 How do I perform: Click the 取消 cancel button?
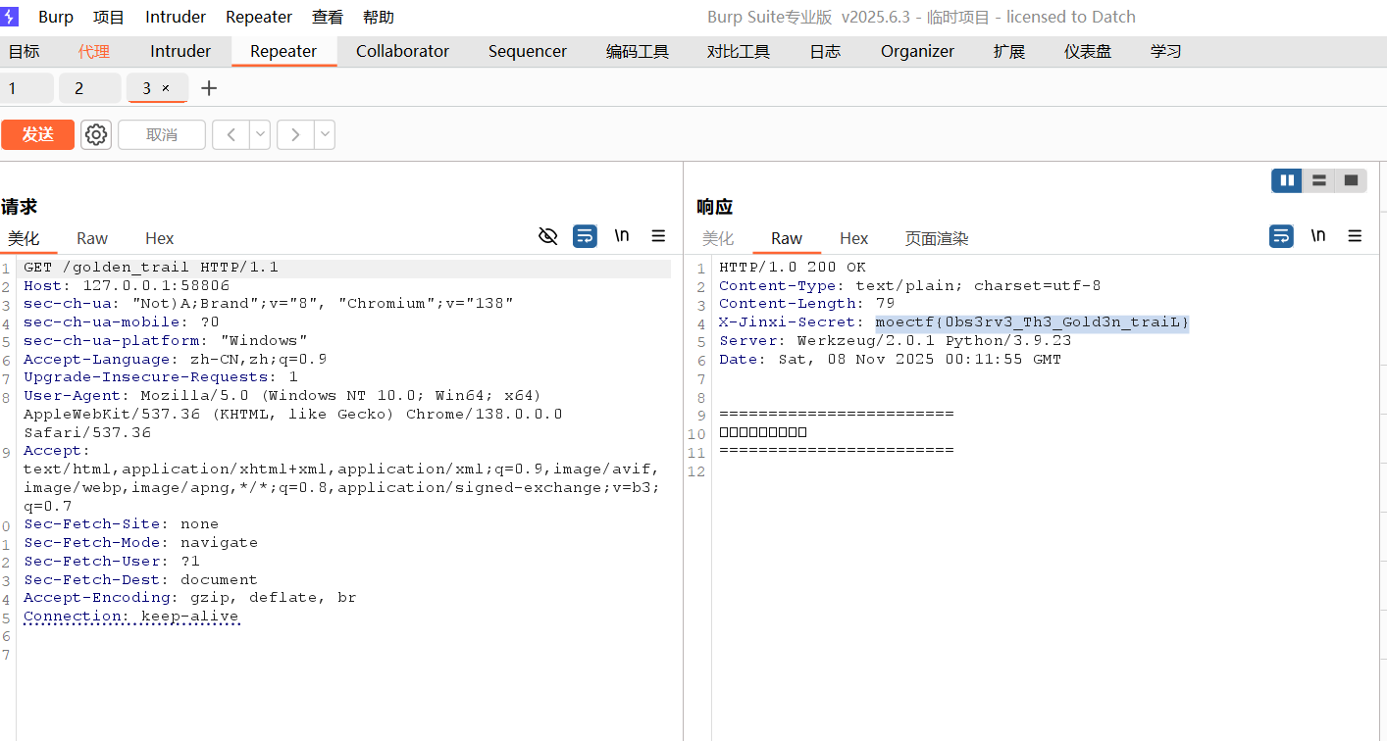[x=162, y=134]
